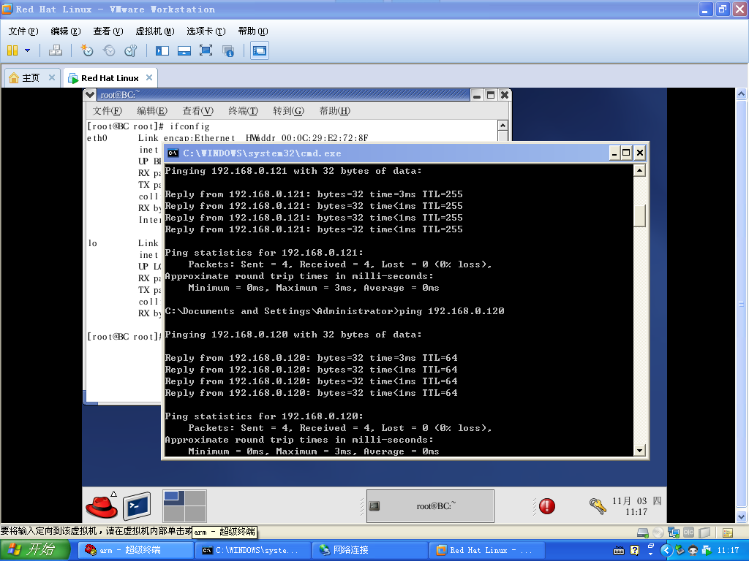Close the 主页 tab with its X

pos(52,77)
